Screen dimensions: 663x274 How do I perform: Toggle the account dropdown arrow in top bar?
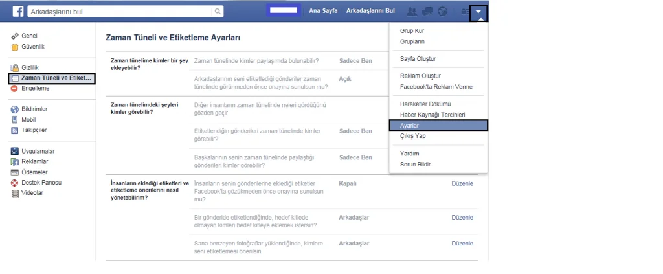pos(478,11)
